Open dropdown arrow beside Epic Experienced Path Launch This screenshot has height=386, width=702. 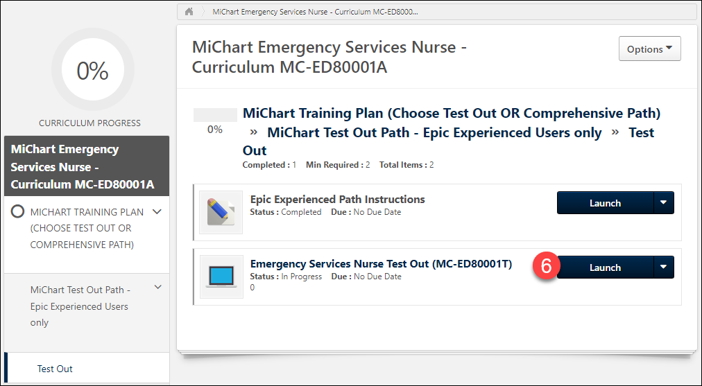tap(663, 203)
